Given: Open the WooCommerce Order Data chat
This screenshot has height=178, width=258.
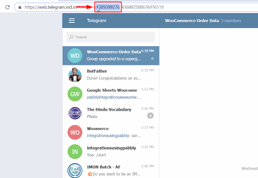Looking at the screenshot, I should [111, 56].
